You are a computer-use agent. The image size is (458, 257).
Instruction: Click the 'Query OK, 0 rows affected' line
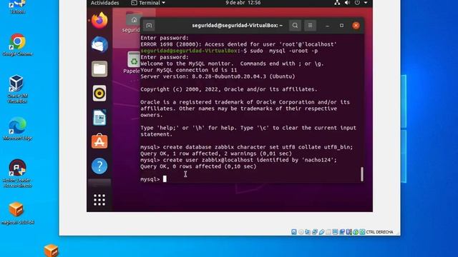(198, 166)
